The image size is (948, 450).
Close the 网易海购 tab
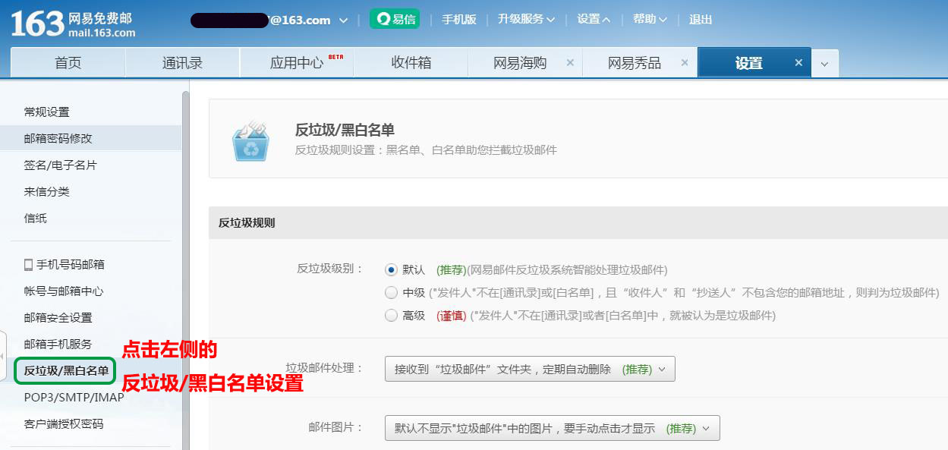(x=570, y=63)
